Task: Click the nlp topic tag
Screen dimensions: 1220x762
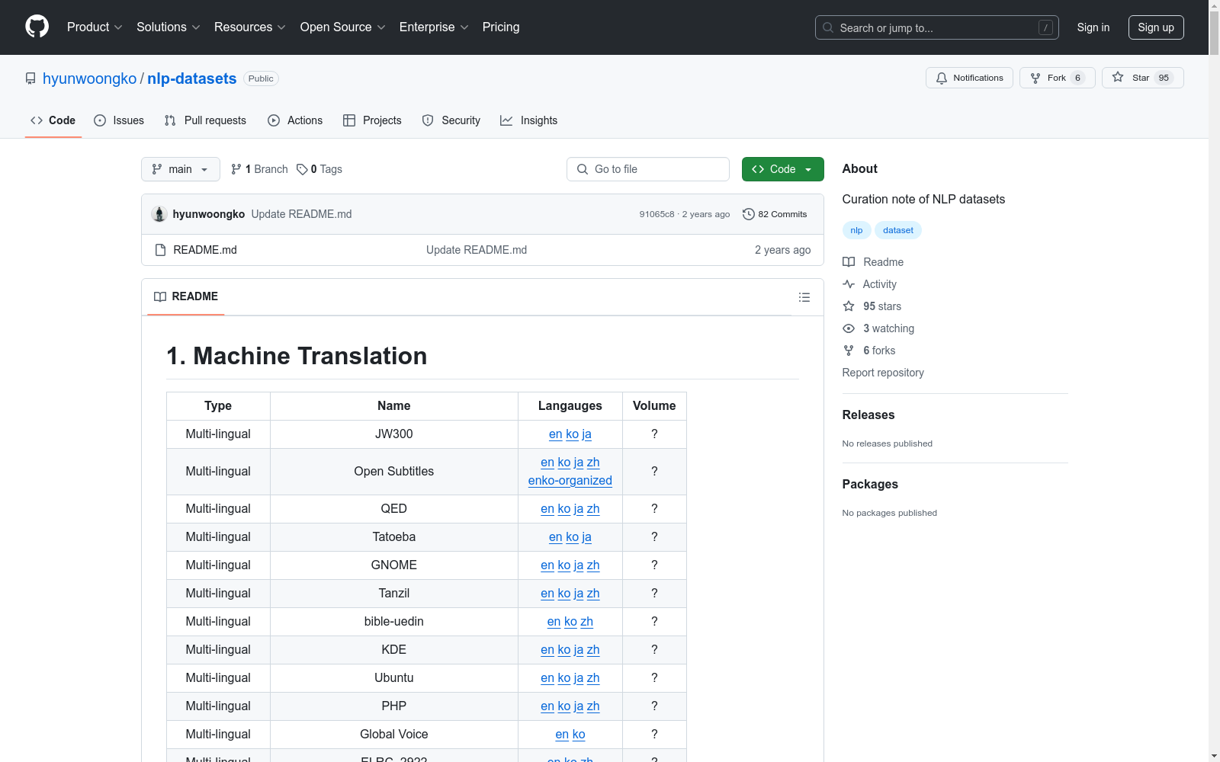Action: point(856,230)
